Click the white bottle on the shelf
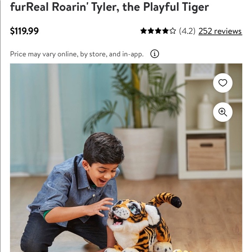This screenshot has width=252, height=252. pyautogui.click(x=205, y=112)
